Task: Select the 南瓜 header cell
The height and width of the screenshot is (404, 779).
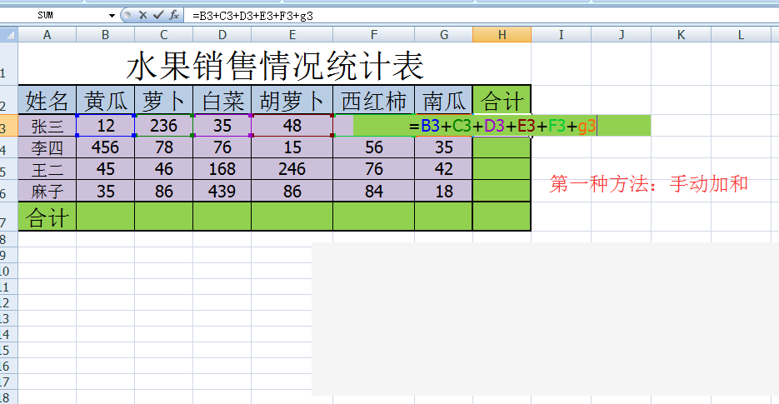Action: coord(443,101)
